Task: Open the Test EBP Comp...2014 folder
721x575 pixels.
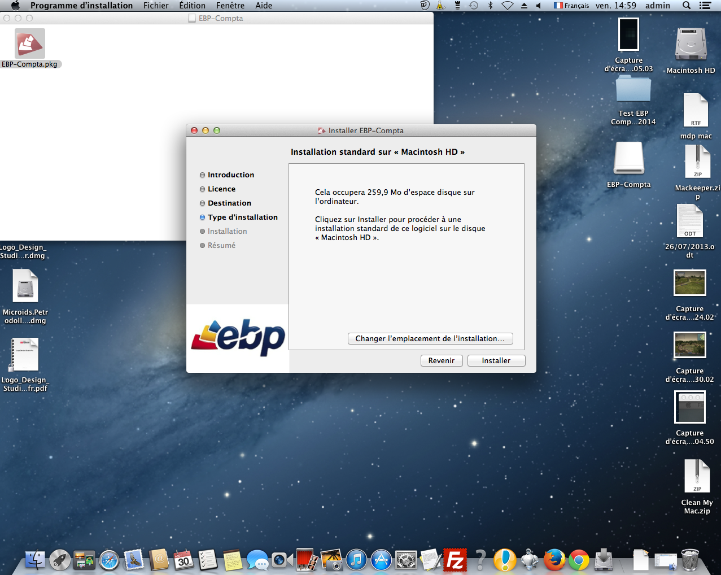Action: click(x=633, y=90)
